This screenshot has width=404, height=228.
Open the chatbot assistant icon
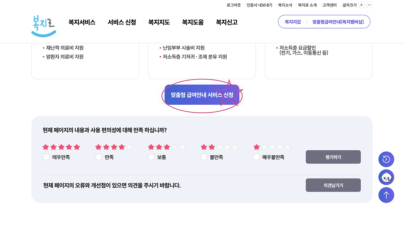pos(386,177)
